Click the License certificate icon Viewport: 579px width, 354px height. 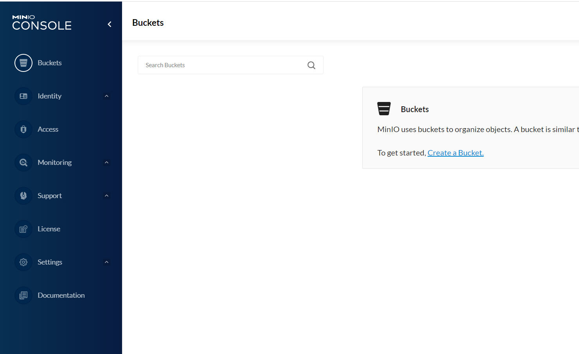(x=23, y=229)
